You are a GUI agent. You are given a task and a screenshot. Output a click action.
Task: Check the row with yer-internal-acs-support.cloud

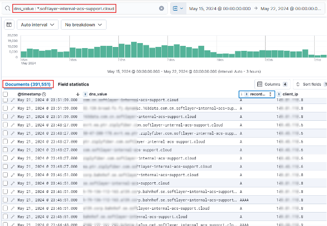(6, 142)
